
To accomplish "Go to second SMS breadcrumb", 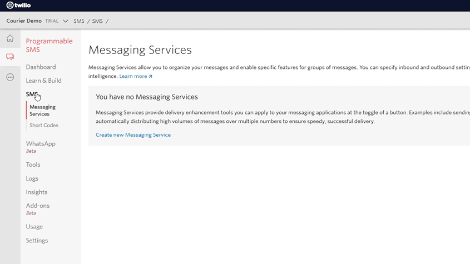I will (97, 21).
